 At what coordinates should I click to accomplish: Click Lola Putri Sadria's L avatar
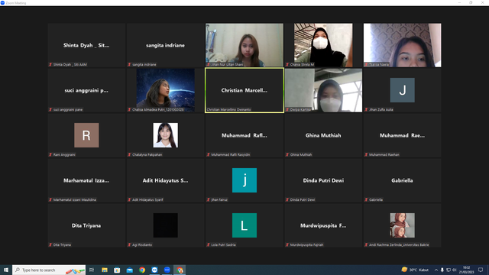coord(244,225)
